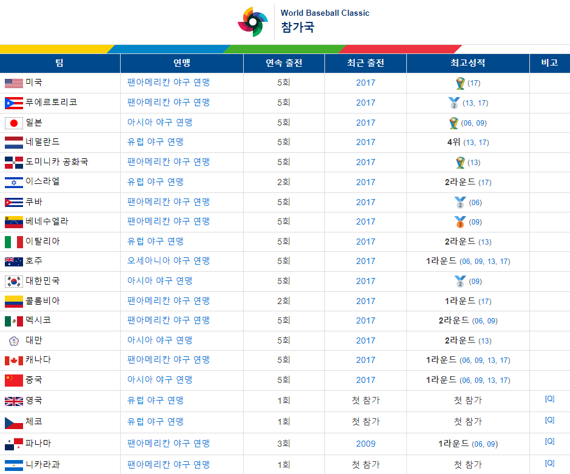Select the 최고성적 column header
The height and width of the screenshot is (474, 570).
pos(468,63)
